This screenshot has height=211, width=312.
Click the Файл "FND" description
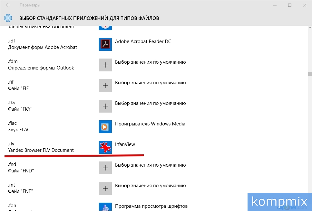(21, 171)
